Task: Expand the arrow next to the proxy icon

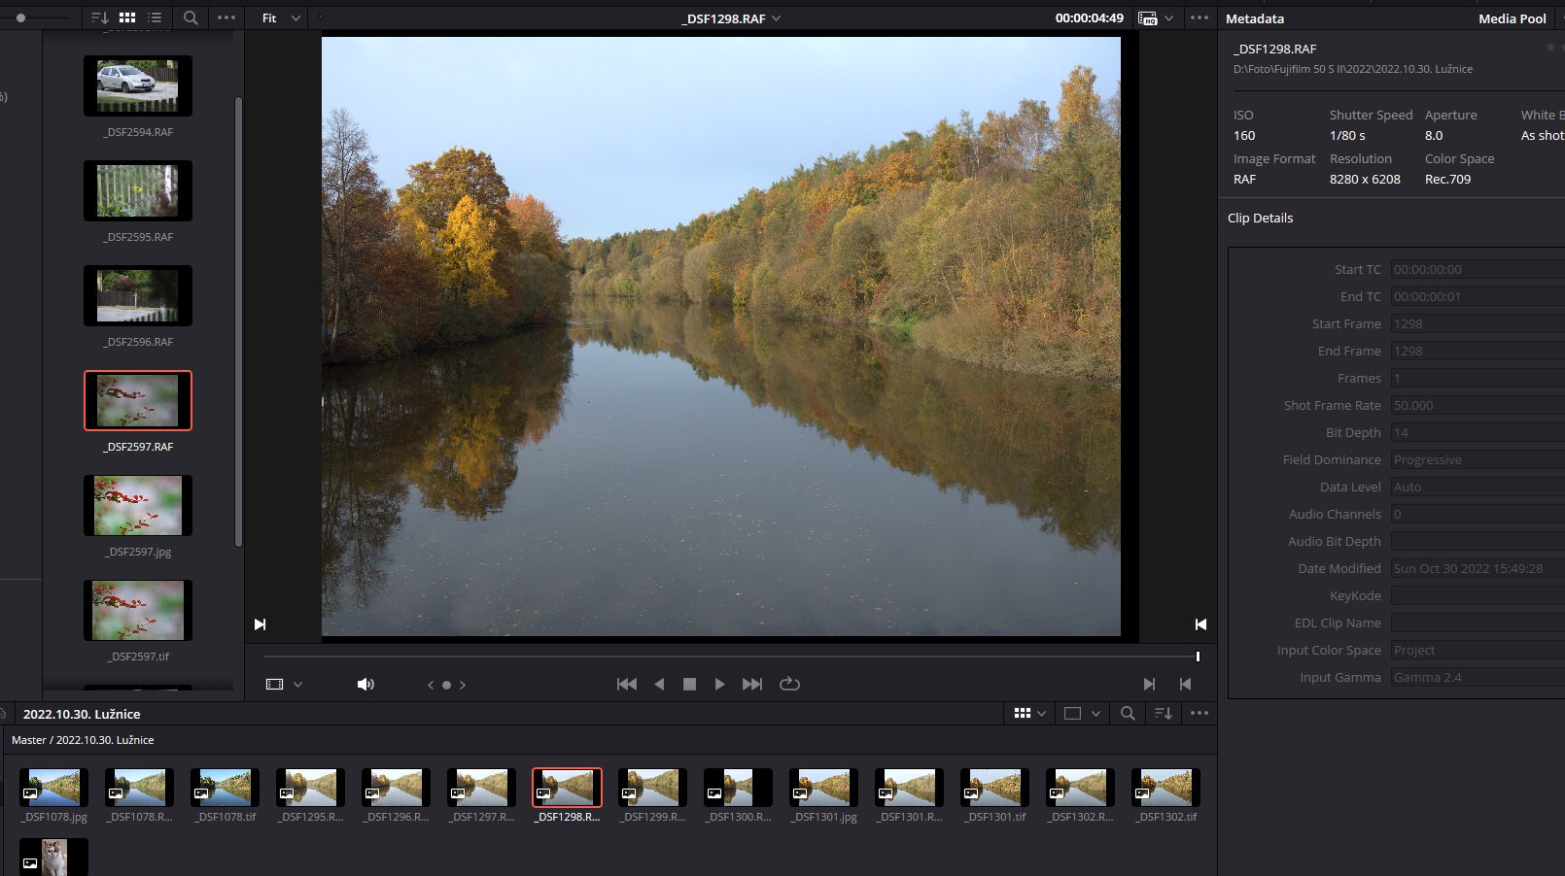Action: tap(1168, 18)
